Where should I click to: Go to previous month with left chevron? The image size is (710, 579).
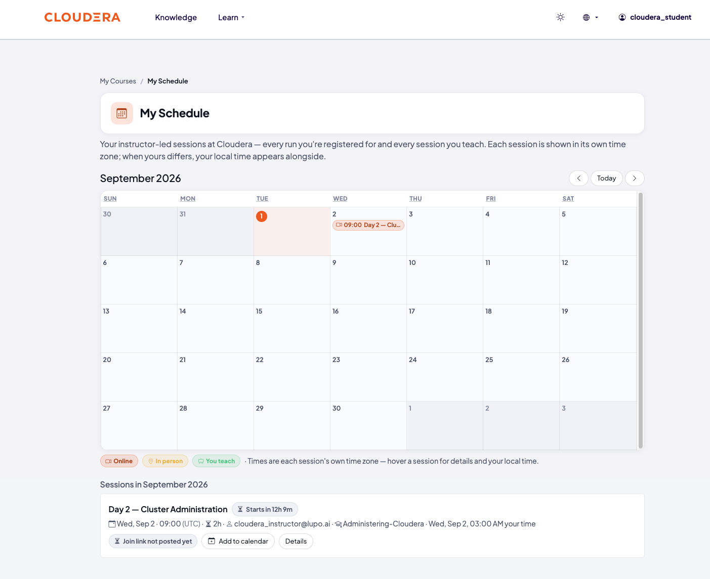[x=578, y=178]
